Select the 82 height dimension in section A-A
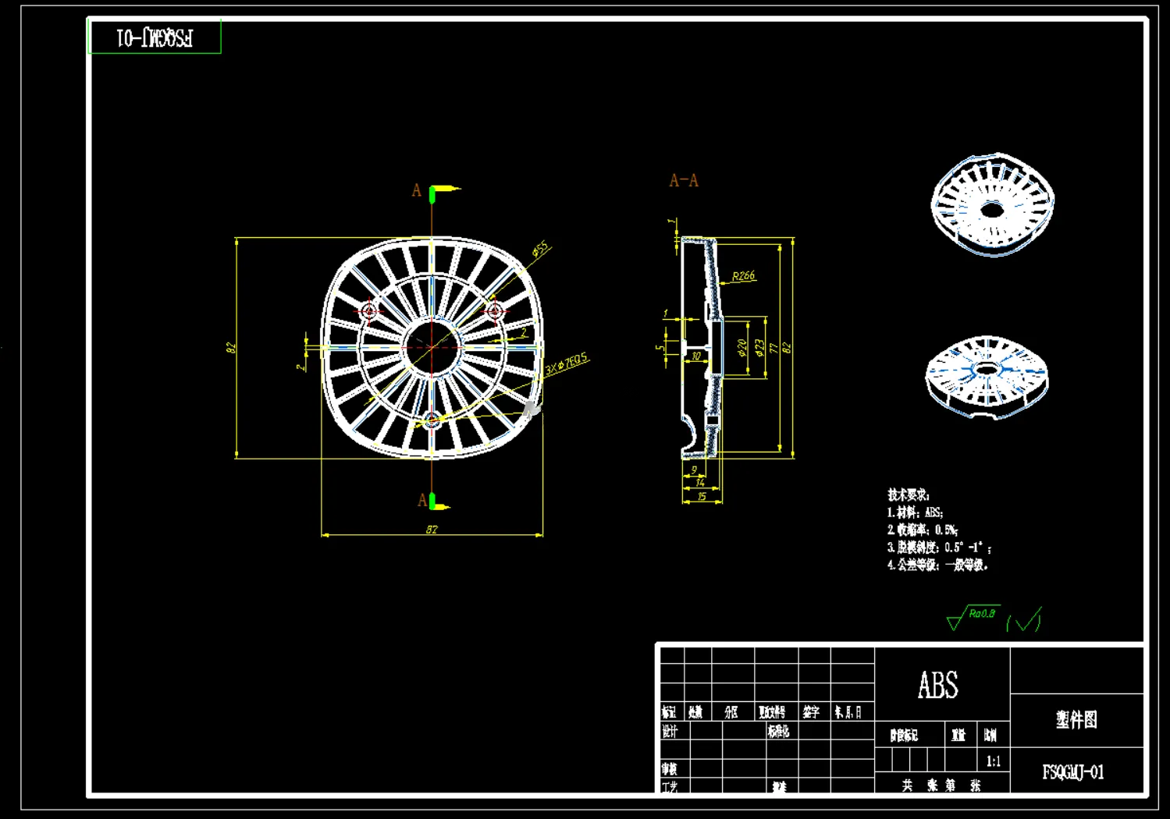This screenshot has height=819, width=1170. pos(787,348)
